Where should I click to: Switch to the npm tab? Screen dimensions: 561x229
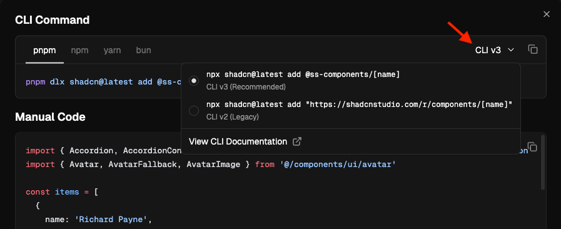click(80, 50)
